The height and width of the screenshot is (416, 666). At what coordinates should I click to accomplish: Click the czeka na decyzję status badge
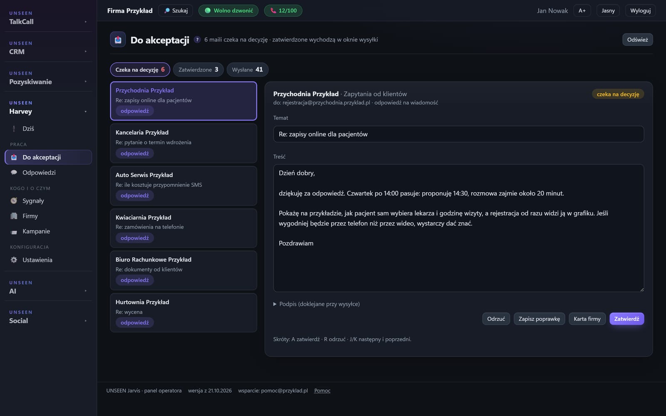(618, 94)
